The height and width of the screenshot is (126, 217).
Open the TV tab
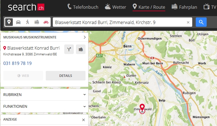210,7
